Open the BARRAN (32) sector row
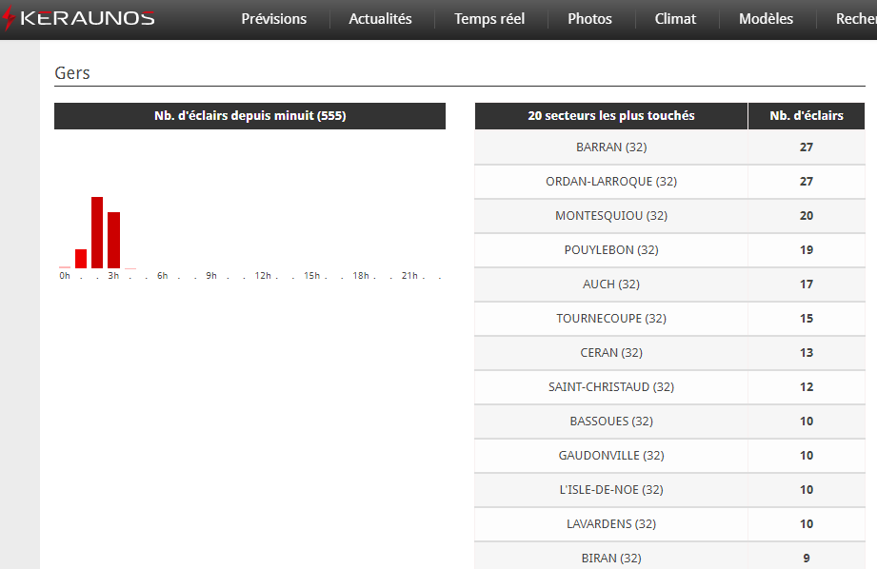Screen dimensions: 877x569 [611, 147]
